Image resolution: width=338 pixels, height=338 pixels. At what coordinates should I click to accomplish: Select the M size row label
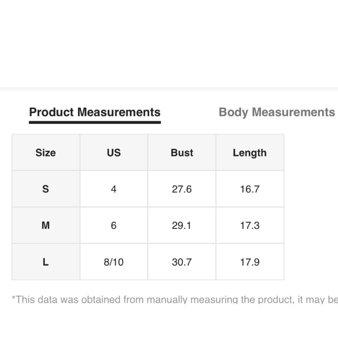coord(46,225)
